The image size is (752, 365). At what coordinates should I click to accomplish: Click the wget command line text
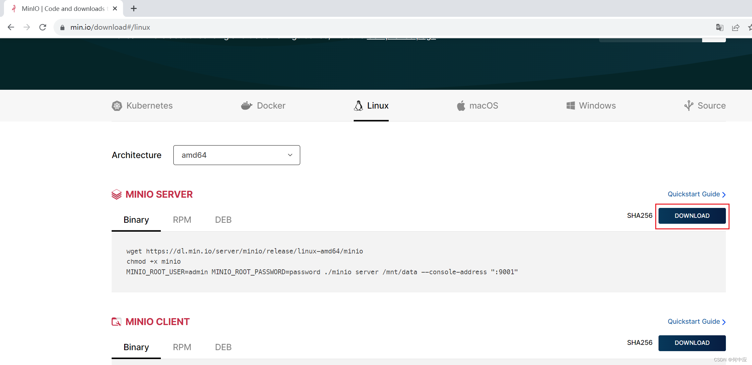244,251
